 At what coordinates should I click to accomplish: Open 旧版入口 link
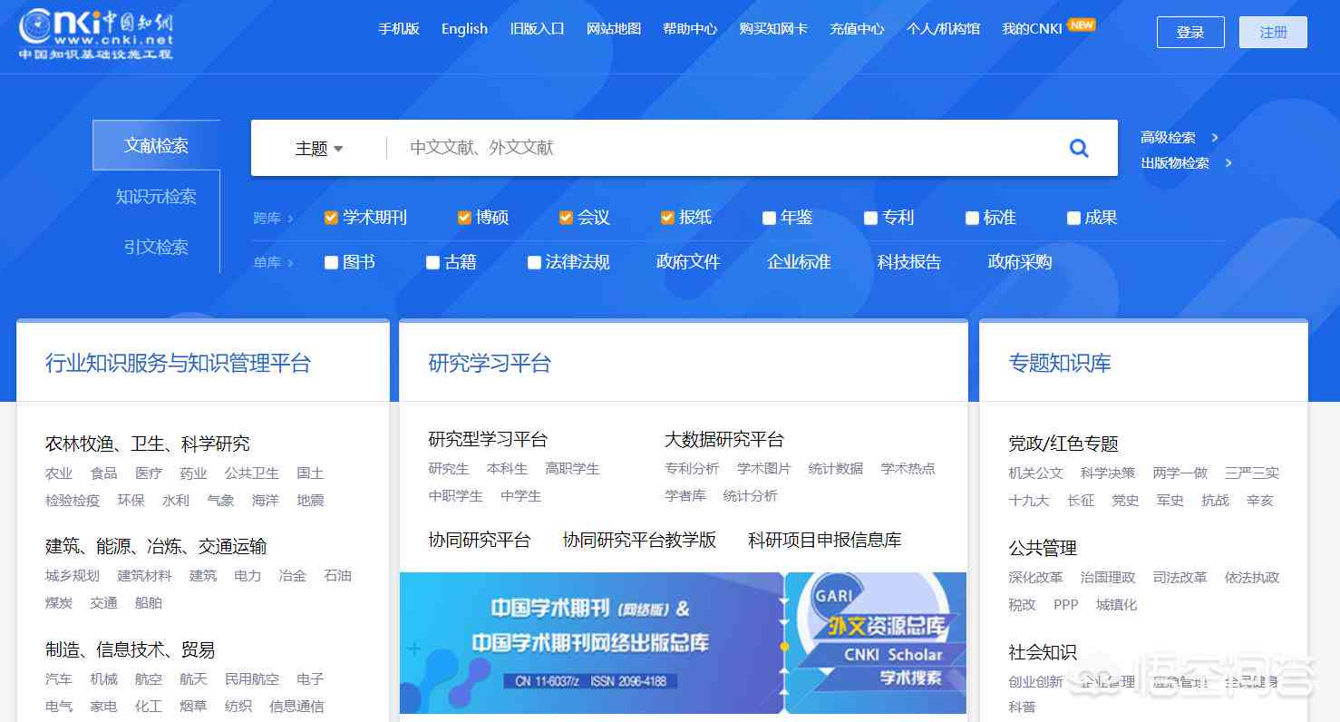click(538, 28)
